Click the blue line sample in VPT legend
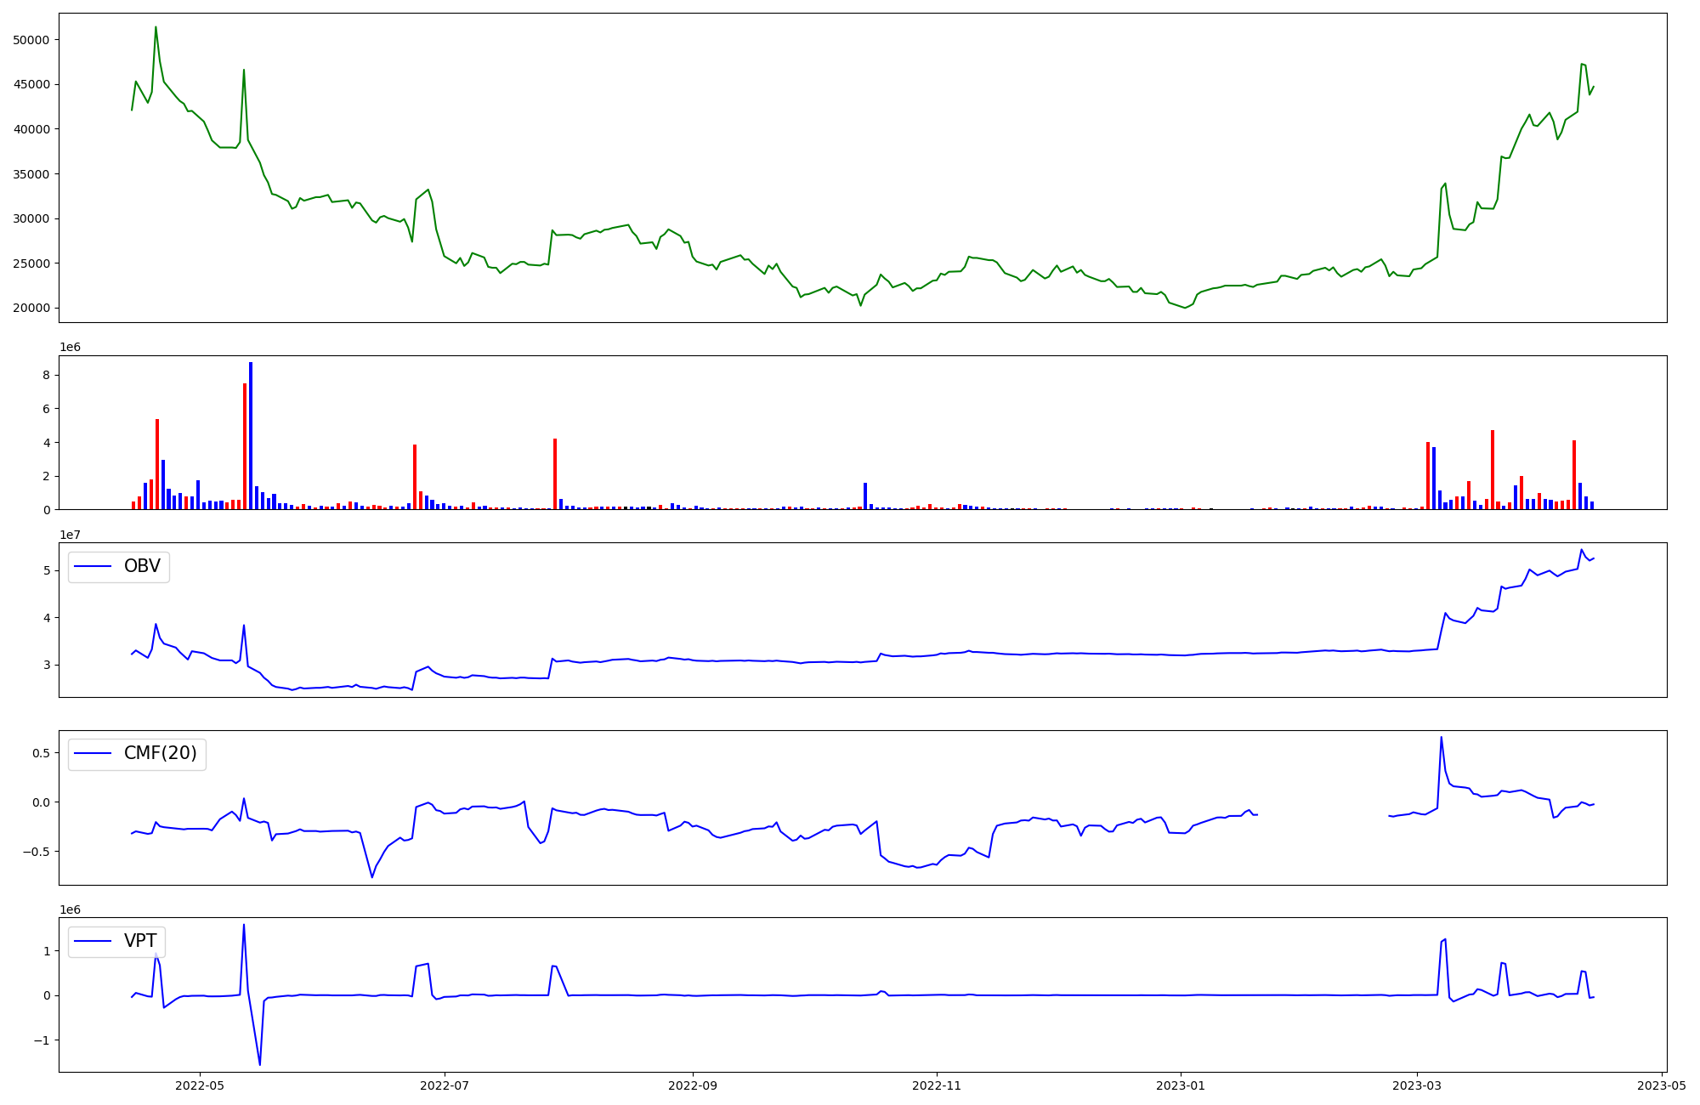 pos(93,942)
